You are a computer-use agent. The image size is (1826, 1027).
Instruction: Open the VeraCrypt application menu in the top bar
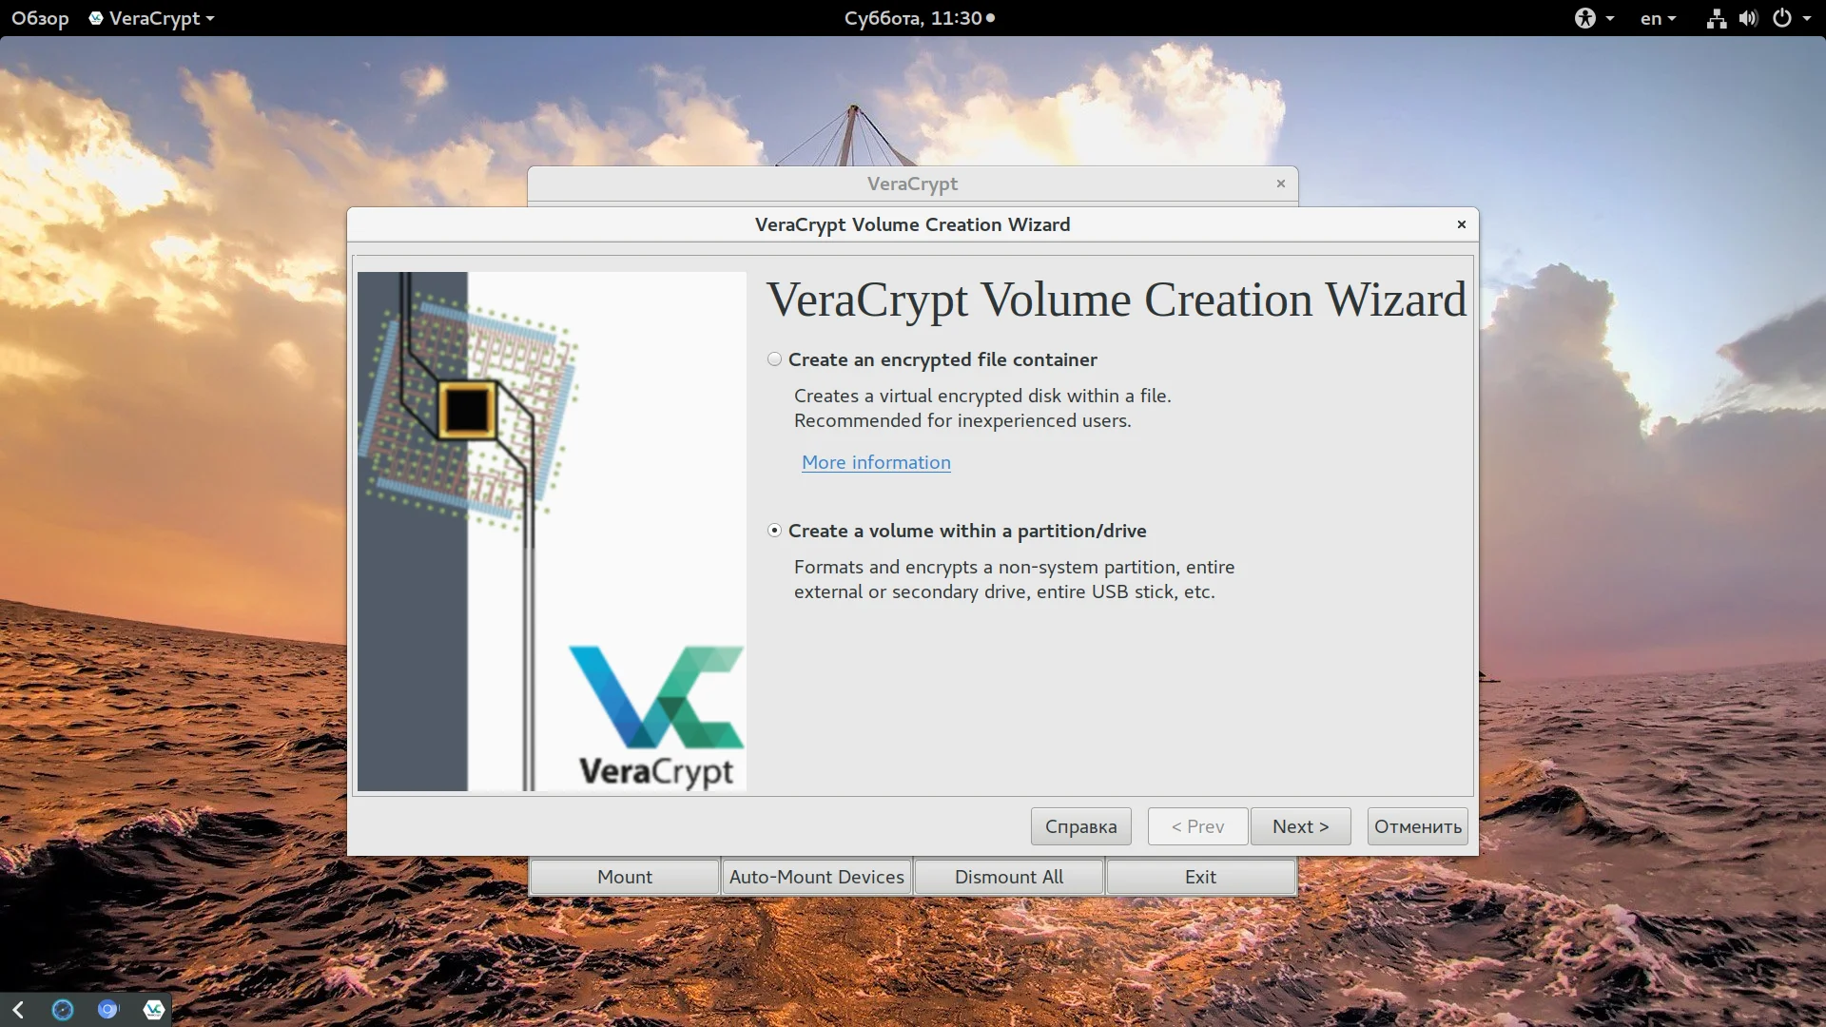tap(152, 18)
